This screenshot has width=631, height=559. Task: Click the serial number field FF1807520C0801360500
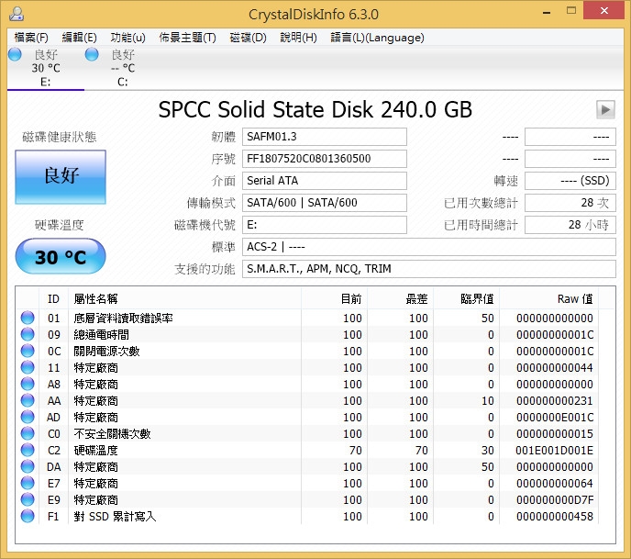tap(325, 159)
